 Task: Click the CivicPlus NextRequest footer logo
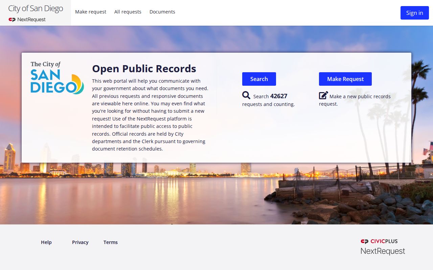[383, 247]
